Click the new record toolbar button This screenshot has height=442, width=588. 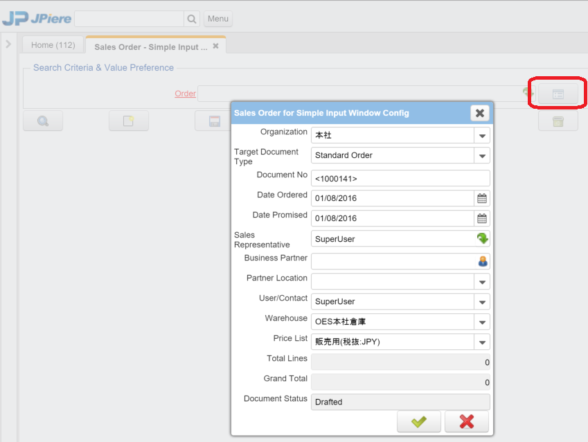tap(129, 121)
